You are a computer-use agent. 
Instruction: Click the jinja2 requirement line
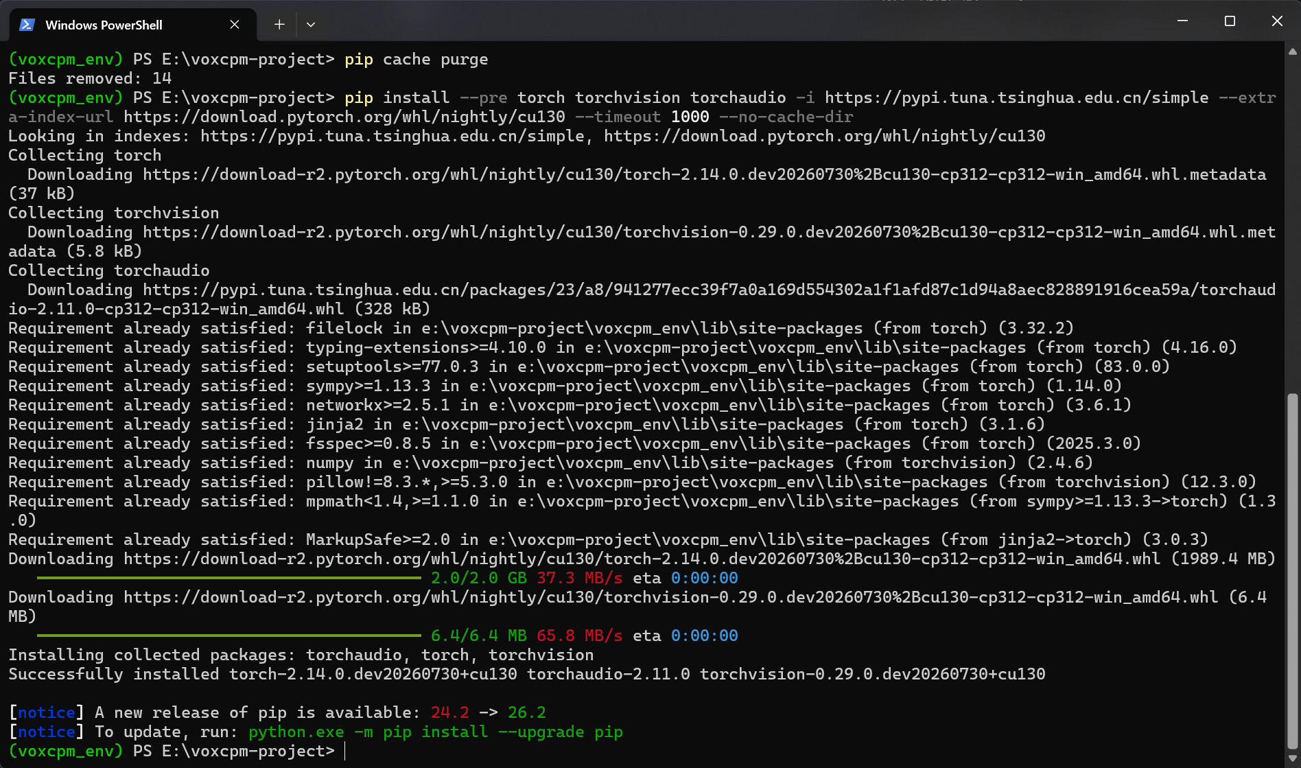(527, 425)
